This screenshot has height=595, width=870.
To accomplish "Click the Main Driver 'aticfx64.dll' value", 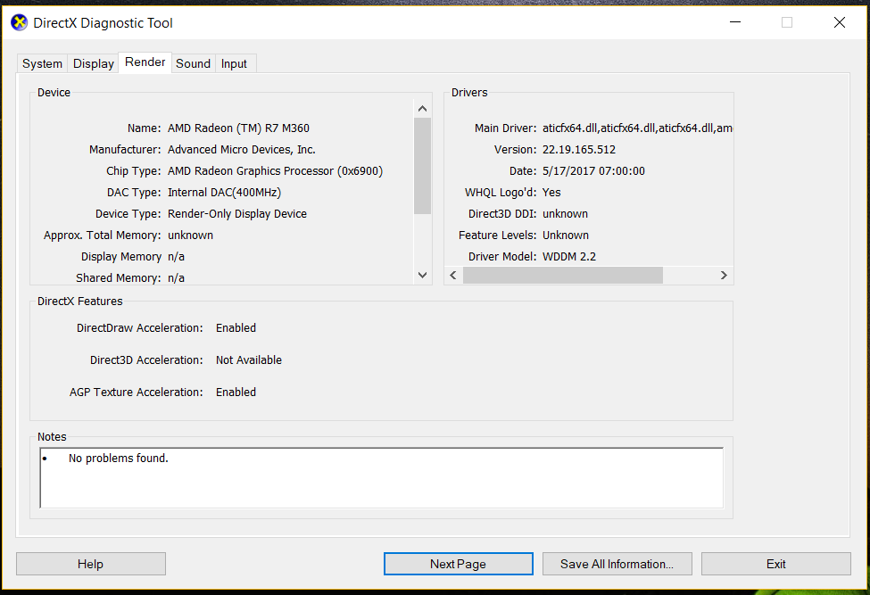I will click(637, 128).
